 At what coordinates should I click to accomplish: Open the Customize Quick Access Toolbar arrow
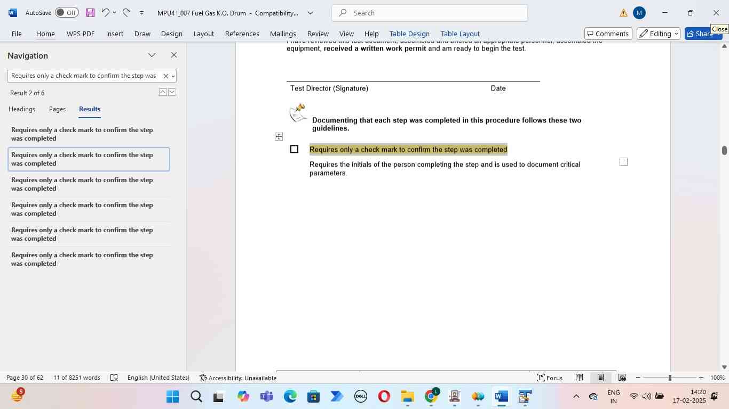141,13
